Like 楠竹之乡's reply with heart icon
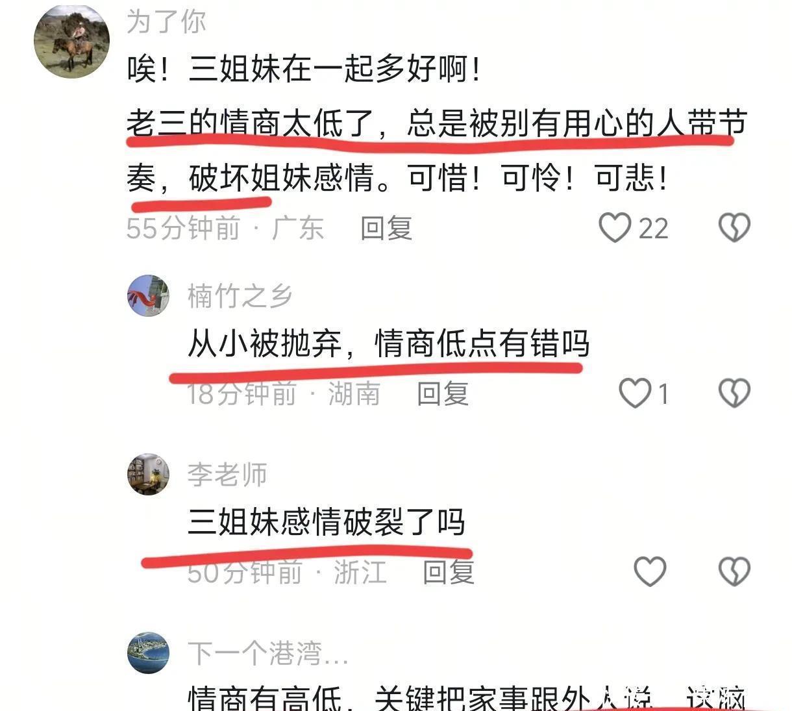This screenshot has width=792, height=711. 634,393
